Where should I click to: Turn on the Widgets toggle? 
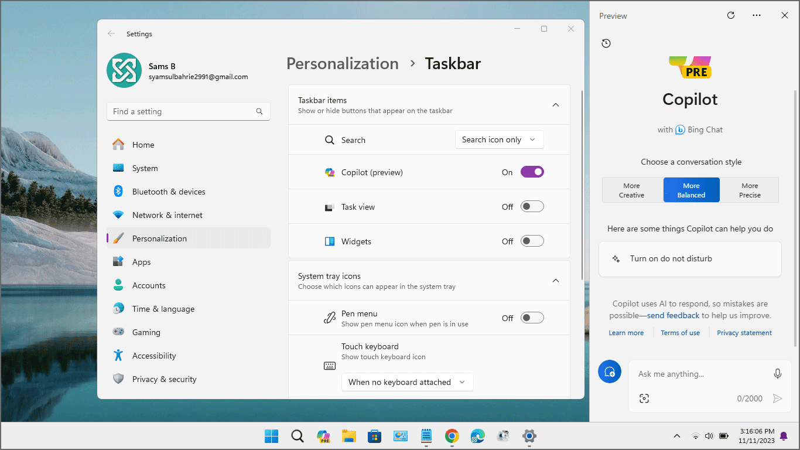pyautogui.click(x=532, y=241)
